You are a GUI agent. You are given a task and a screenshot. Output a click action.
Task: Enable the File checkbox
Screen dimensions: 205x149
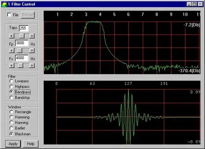pyautogui.click(x=9, y=15)
